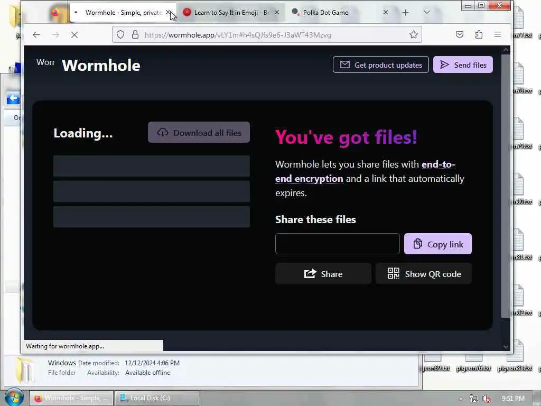
Task: Click the padlock site info icon
Action: click(135, 34)
